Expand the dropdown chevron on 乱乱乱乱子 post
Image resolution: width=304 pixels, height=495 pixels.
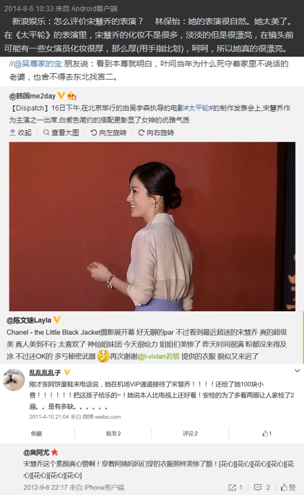pos(297,370)
